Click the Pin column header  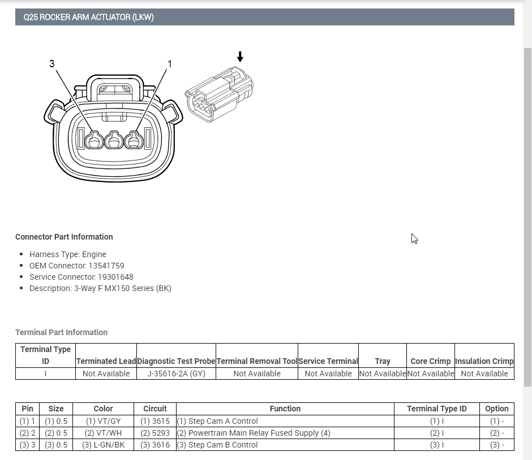coord(28,409)
